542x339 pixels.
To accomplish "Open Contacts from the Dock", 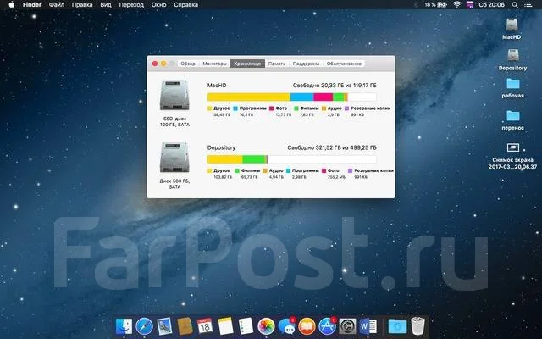I will point(185,325).
